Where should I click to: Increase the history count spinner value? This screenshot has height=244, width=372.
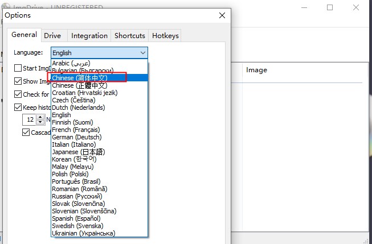pos(40,117)
